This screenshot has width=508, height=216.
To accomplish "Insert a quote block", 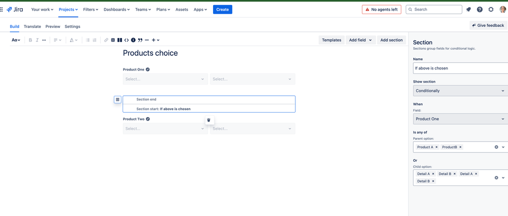I will (140, 40).
